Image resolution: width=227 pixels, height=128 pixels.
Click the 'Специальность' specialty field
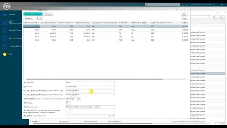point(90,107)
